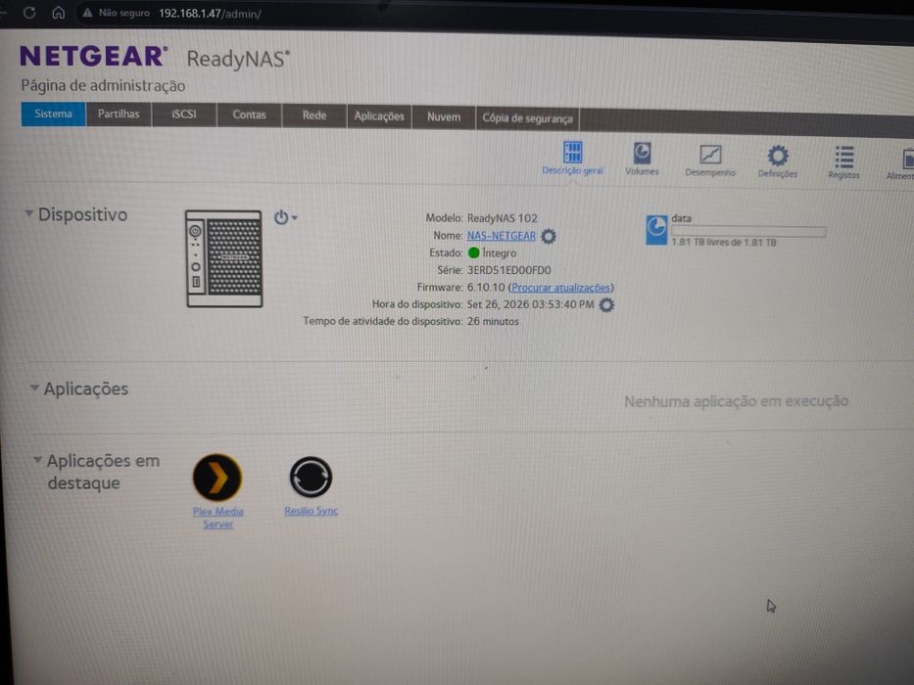Click the data volume pie icon
Screen dimensions: 914x685
coord(656,230)
